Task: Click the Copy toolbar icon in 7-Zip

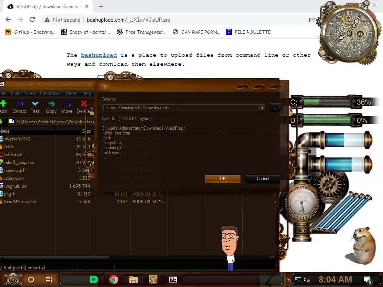Action: coord(51,104)
